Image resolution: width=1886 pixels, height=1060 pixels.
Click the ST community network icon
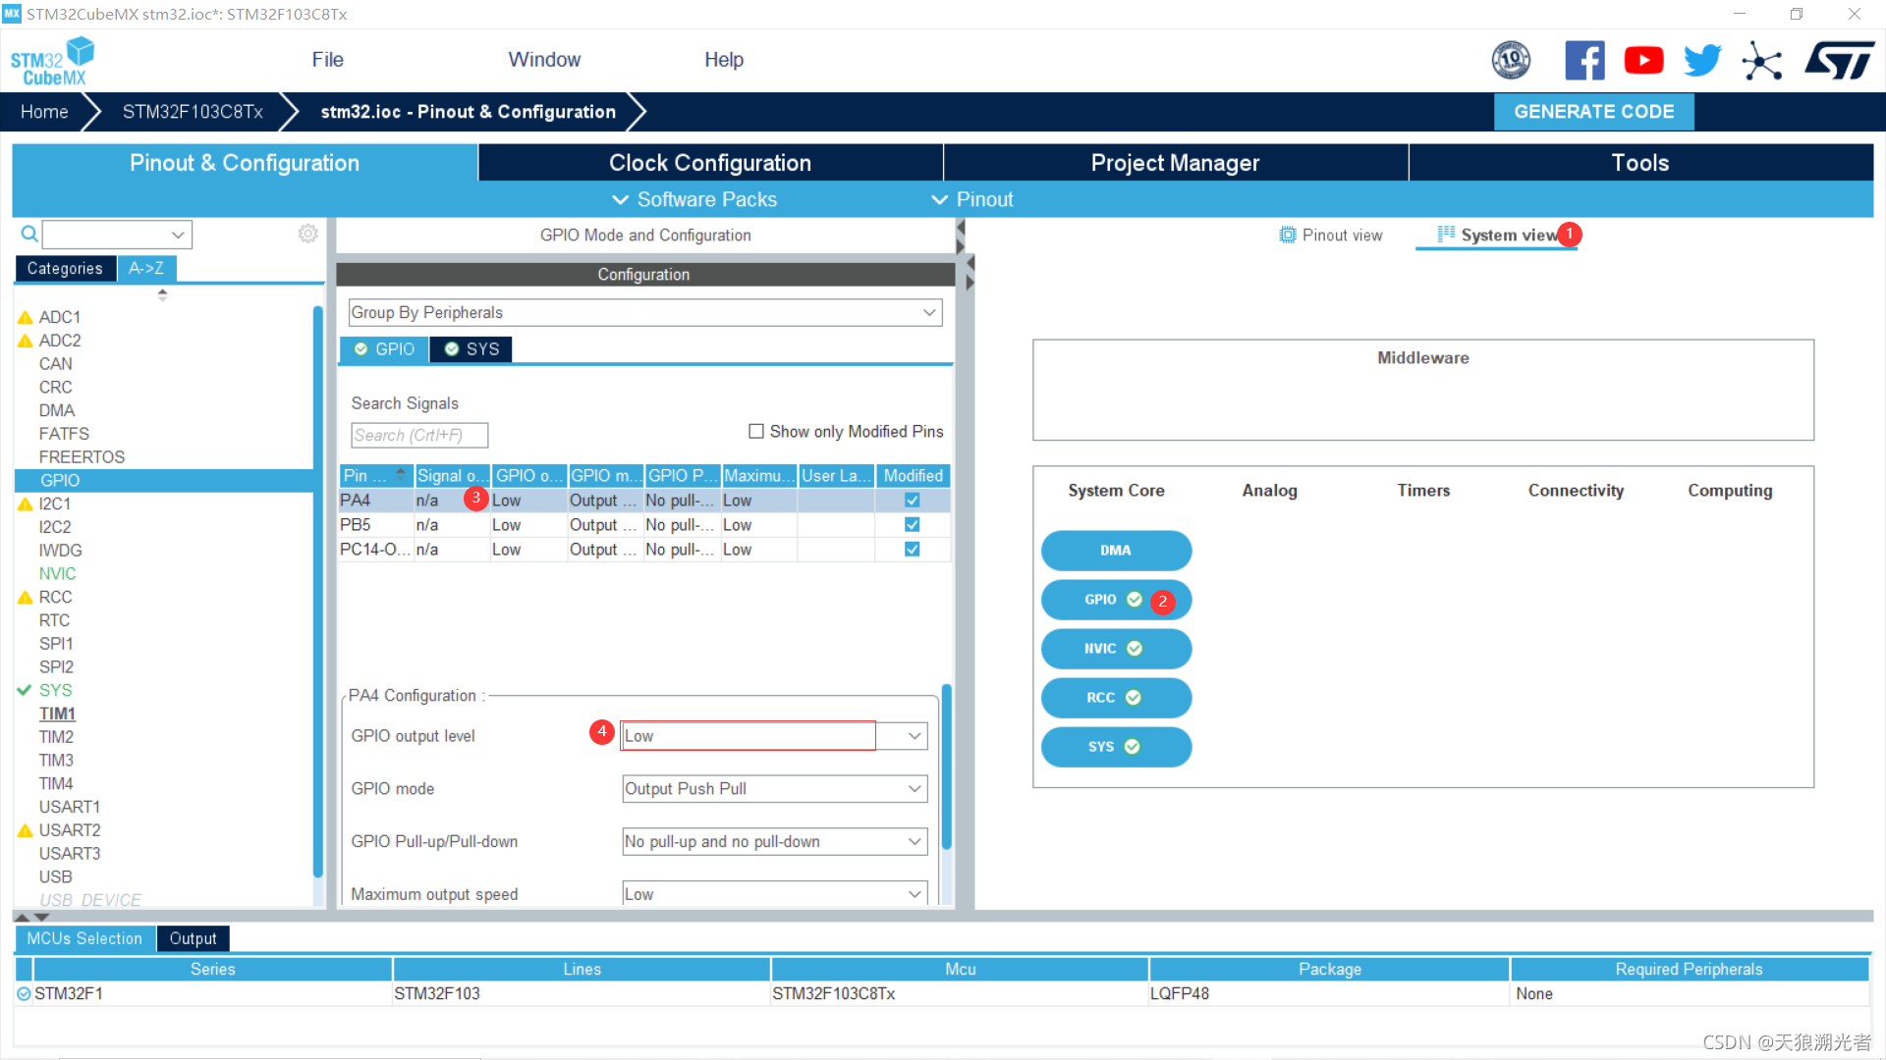pyautogui.click(x=1761, y=61)
